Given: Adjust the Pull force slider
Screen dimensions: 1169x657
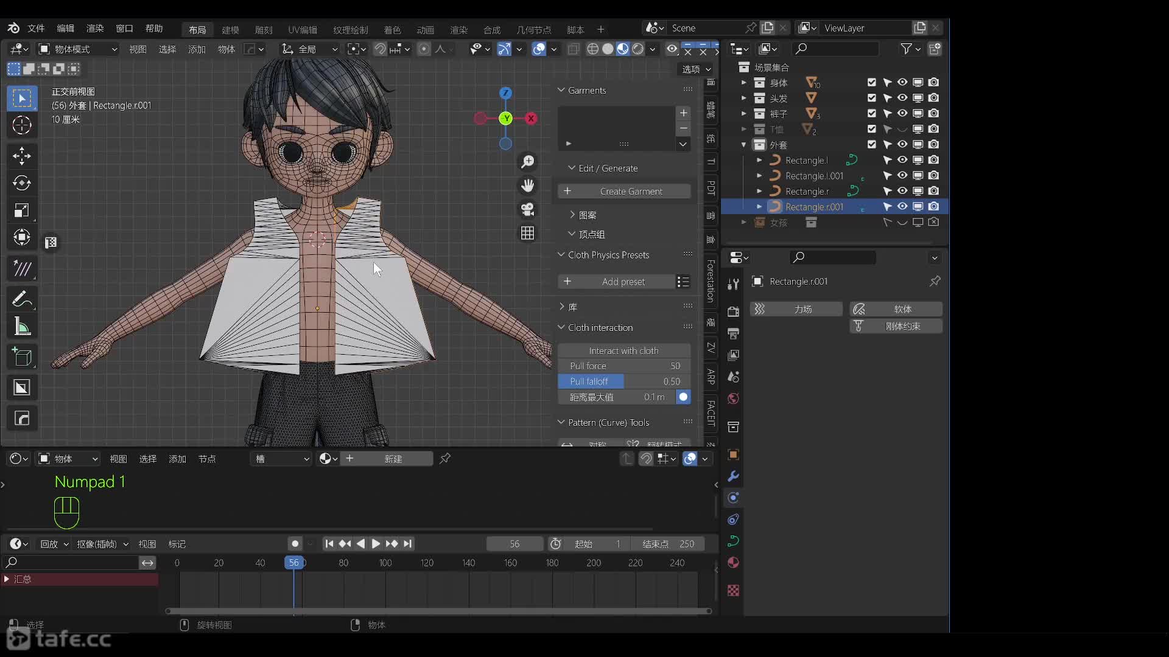Looking at the screenshot, I should click(x=624, y=366).
